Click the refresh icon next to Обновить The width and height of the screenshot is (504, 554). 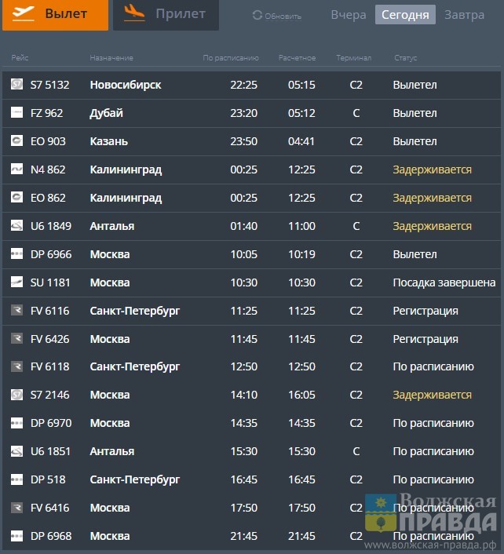(x=257, y=16)
